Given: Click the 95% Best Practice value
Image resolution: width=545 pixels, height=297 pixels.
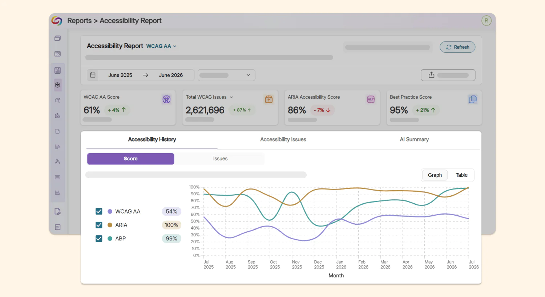Looking at the screenshot, I should coord(399,110).
